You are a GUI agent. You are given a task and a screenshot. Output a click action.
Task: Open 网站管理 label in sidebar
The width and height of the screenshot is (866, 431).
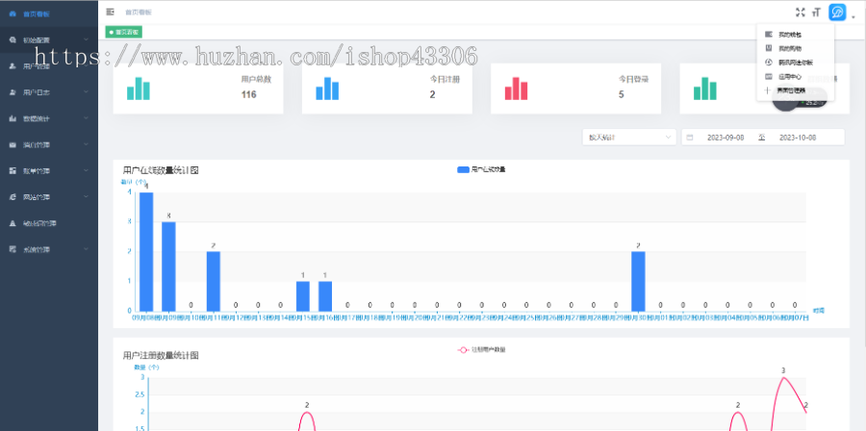(37, 197)
